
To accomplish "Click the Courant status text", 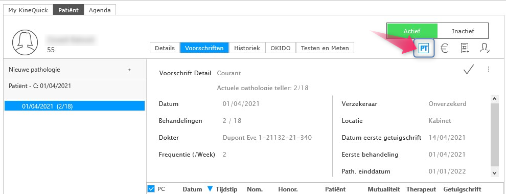I will click(x=229, y=73).
